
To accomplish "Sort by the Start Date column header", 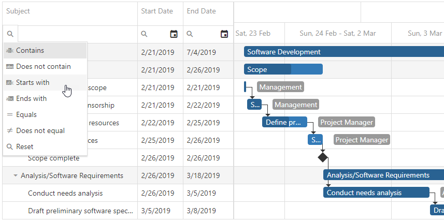I will [x=157, y=11].
